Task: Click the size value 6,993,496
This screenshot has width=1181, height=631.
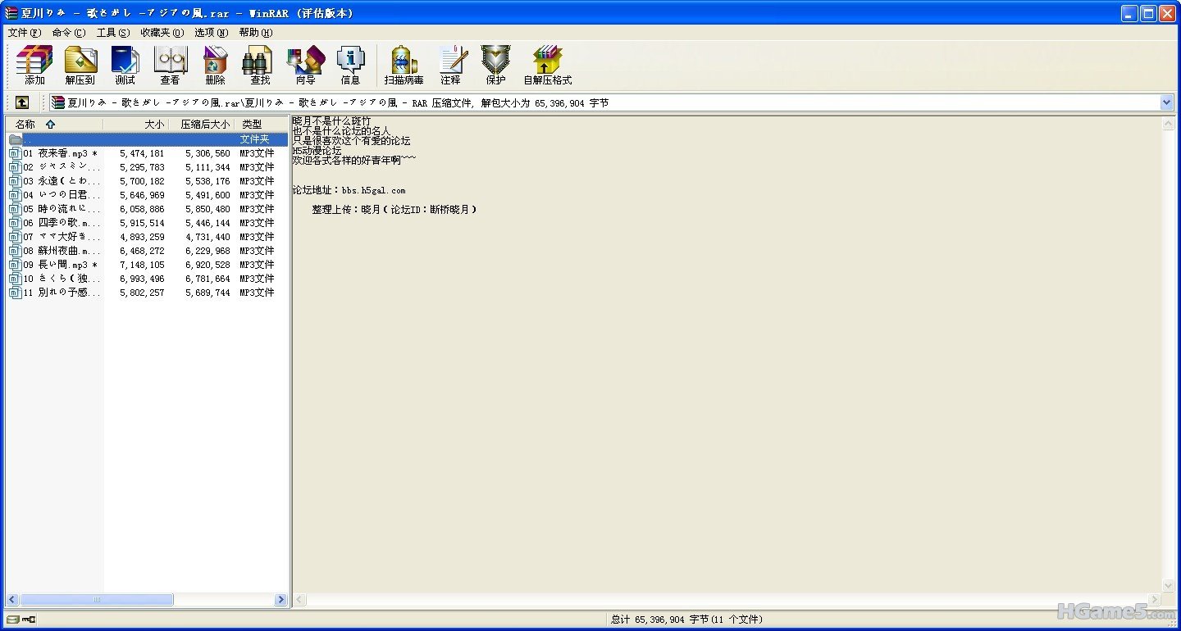Action: click(x=142, y=279)
